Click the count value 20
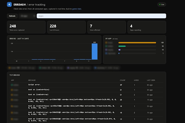 tap(121, 100)
